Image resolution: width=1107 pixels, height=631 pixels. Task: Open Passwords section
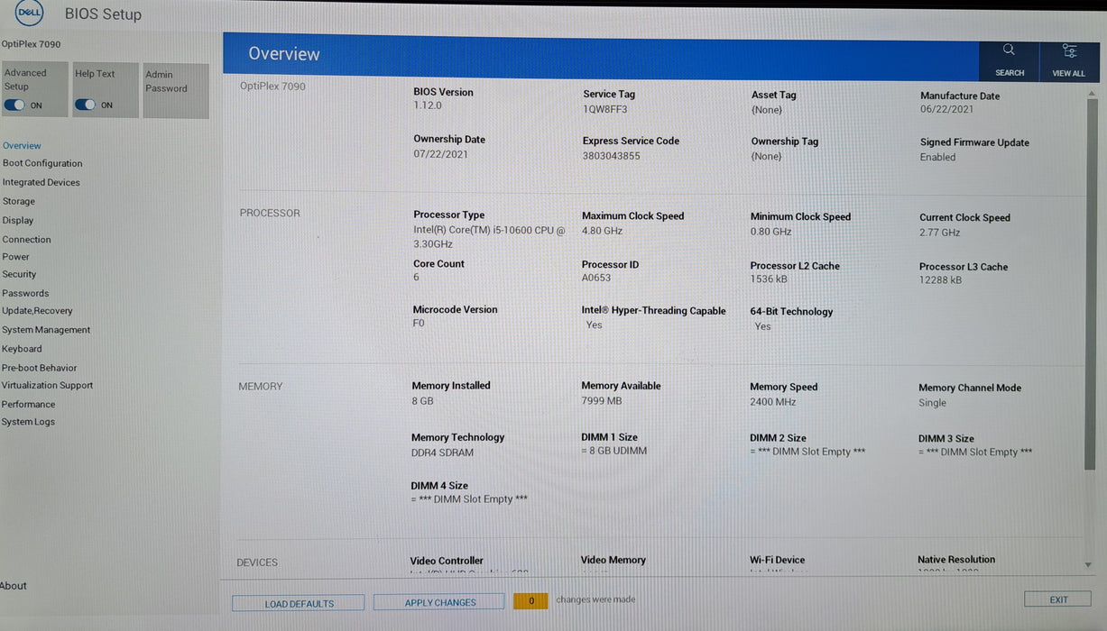(25, 293)
